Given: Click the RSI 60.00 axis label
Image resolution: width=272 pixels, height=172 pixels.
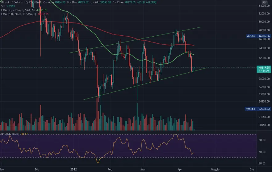Looking at the screenshot, I should coord(262,140).
